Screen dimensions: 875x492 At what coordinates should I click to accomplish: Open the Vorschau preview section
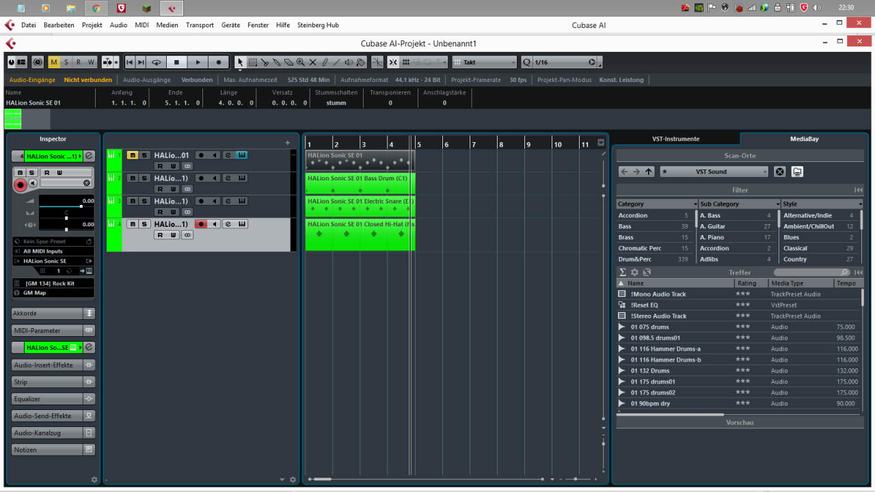pos(740,422)
